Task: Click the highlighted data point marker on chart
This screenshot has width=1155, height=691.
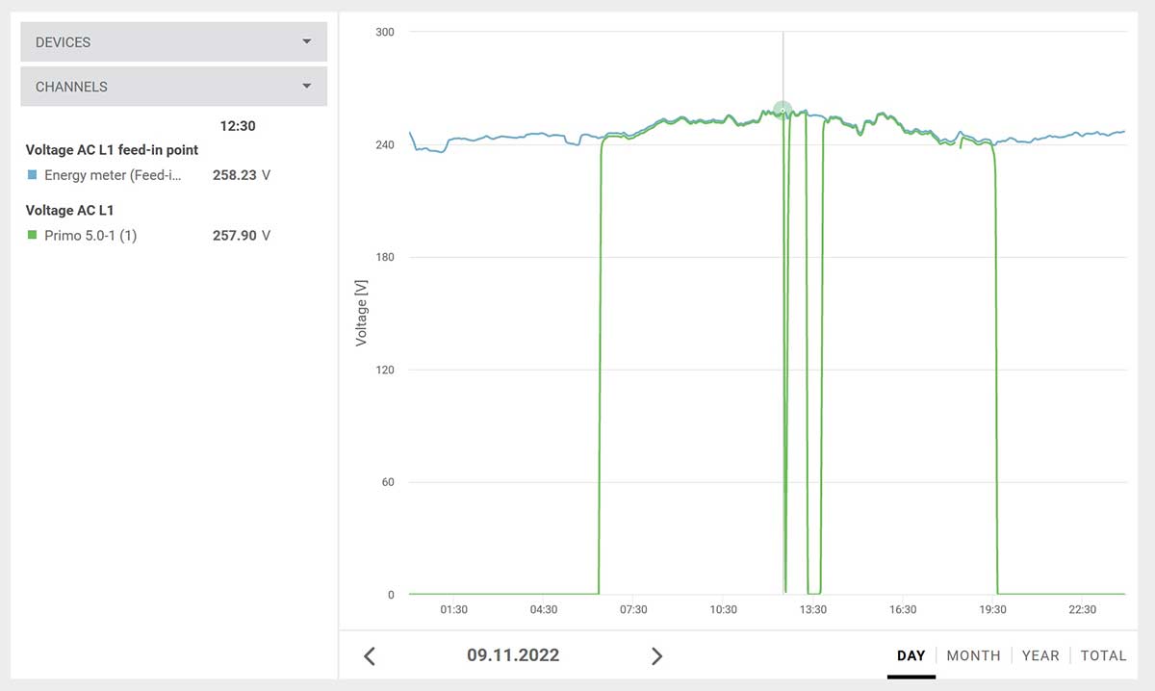Action: (783, 111)
